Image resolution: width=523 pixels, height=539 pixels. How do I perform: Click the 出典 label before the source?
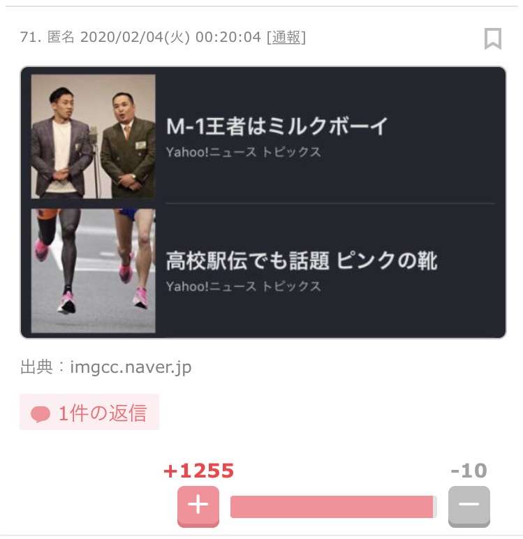click(x=36, y=367)
